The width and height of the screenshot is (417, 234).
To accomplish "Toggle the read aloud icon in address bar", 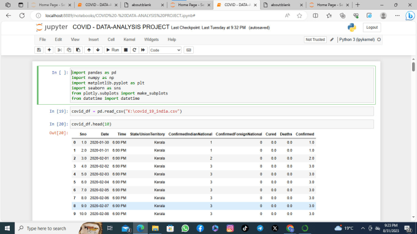I will coord(287,16).
